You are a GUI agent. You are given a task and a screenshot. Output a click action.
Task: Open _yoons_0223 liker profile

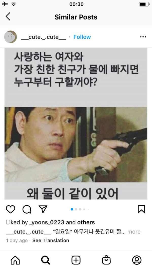click(47, 222)
